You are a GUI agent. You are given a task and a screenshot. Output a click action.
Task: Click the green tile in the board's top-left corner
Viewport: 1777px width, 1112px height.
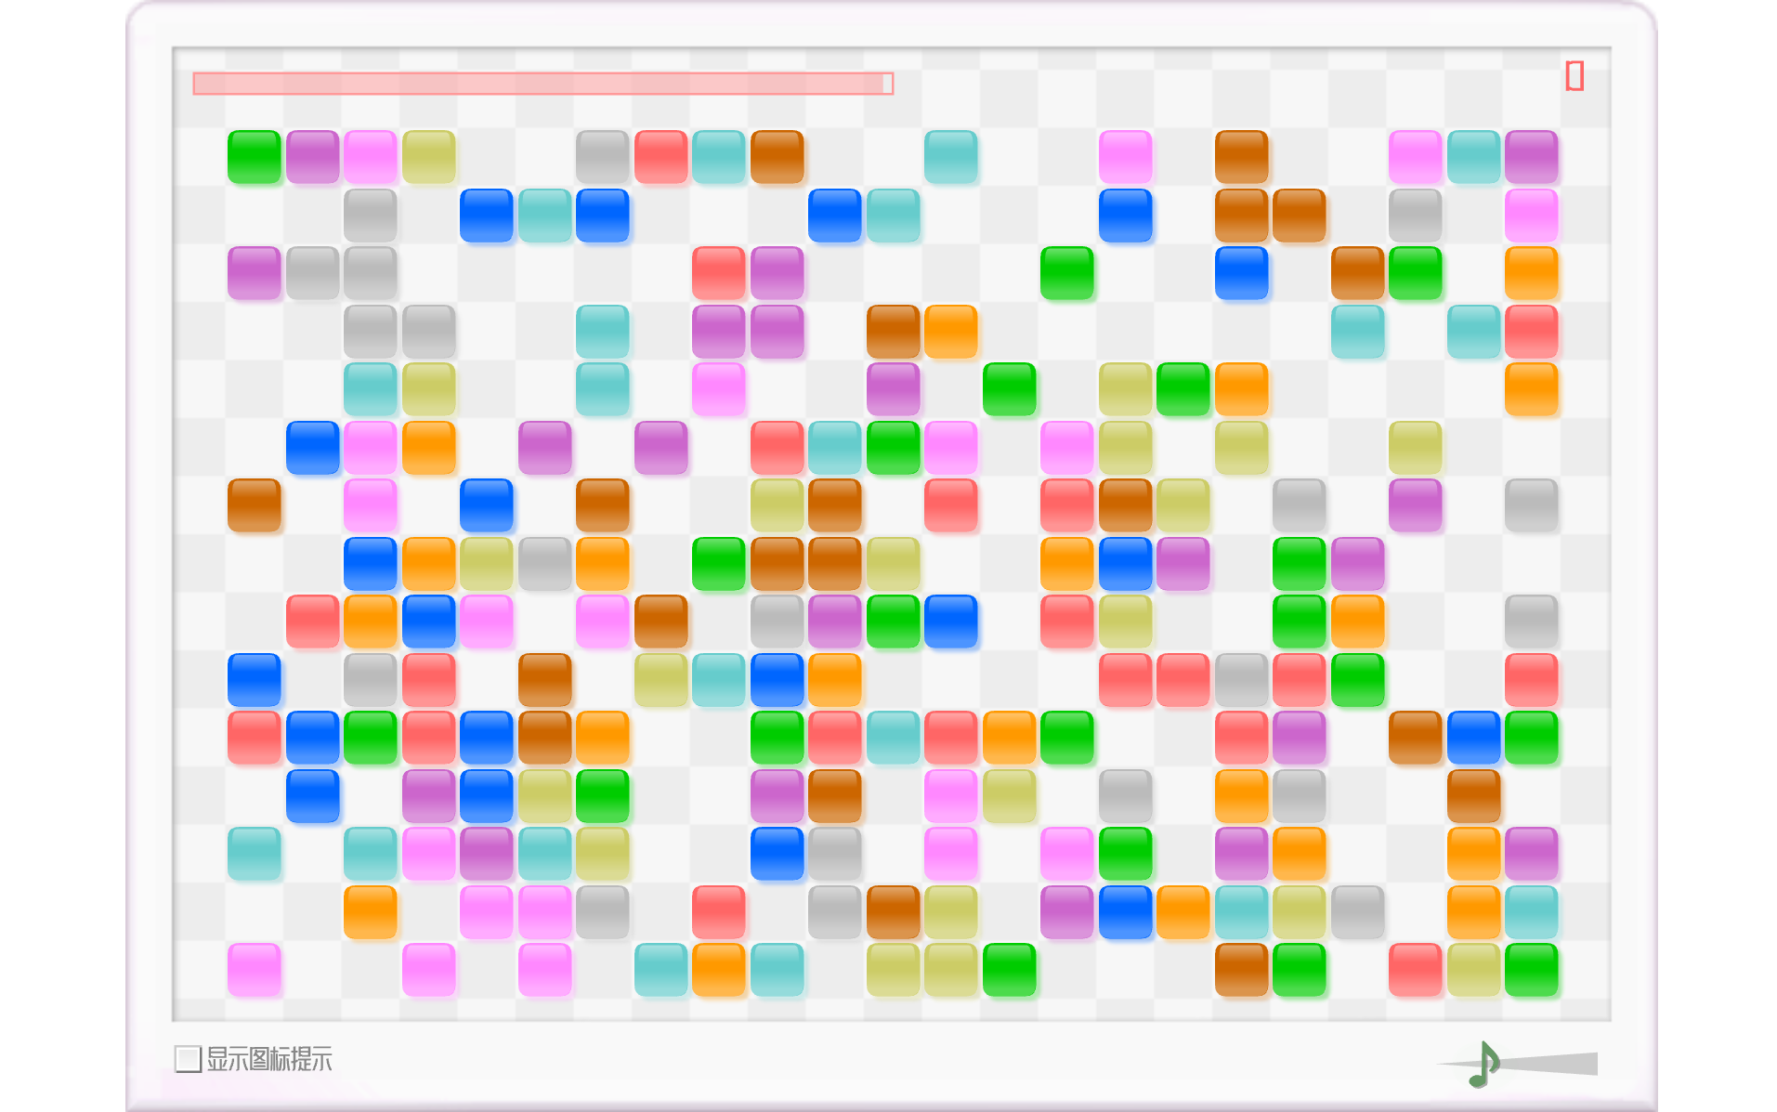[254, 156]
